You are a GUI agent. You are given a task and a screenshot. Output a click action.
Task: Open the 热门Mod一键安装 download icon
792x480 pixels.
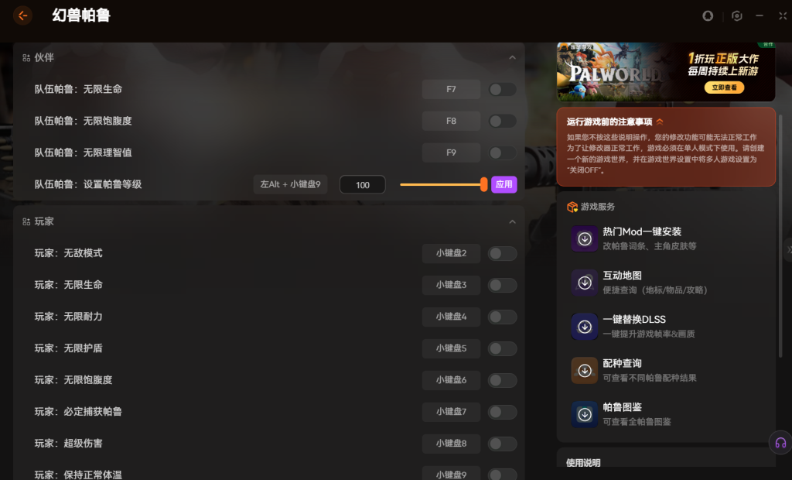[585, 238]
